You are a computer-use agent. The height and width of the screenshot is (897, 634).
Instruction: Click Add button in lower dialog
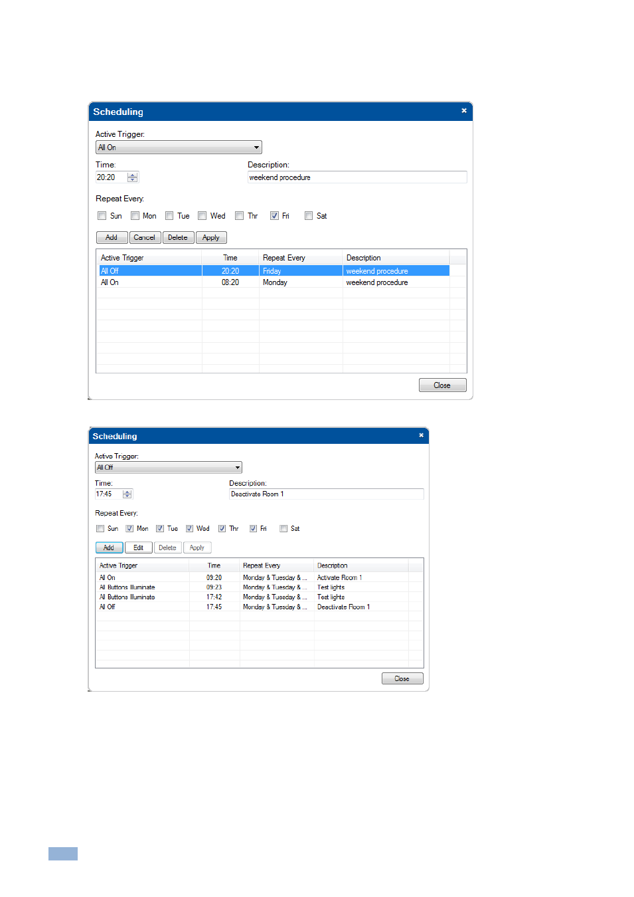coord(109,548)
